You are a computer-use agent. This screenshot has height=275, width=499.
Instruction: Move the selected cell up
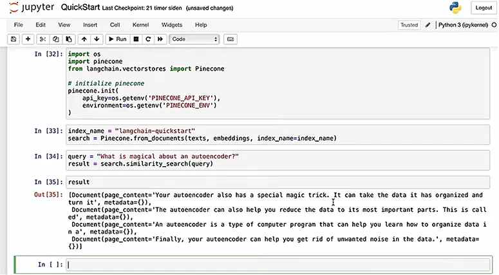tap(85, 39)
